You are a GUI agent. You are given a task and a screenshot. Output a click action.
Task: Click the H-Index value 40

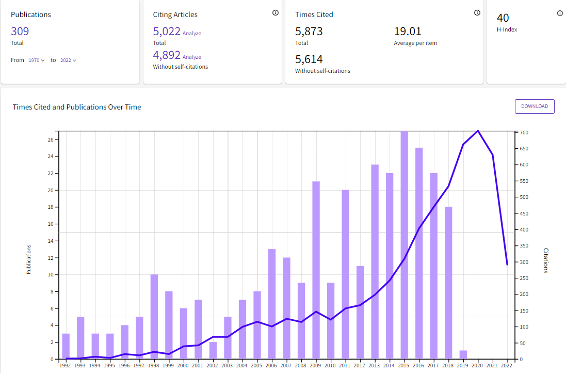(x=503, y=17)
